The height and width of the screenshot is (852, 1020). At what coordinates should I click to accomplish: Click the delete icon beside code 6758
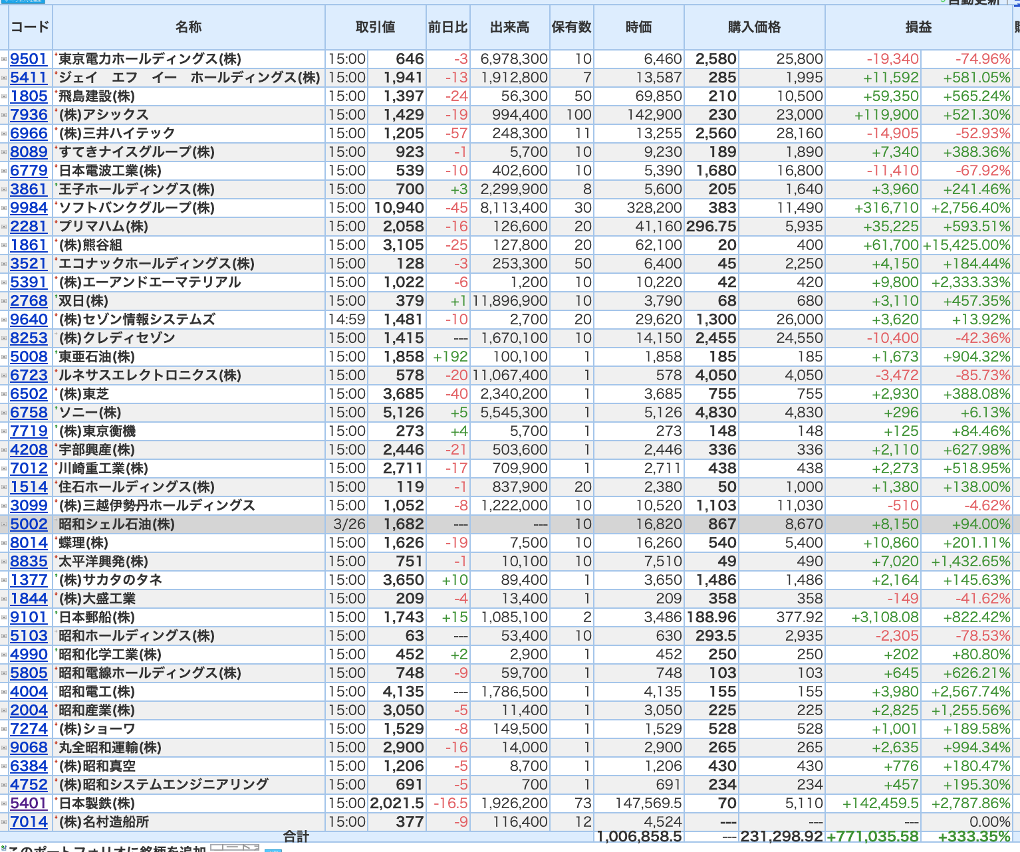[4, 413]
